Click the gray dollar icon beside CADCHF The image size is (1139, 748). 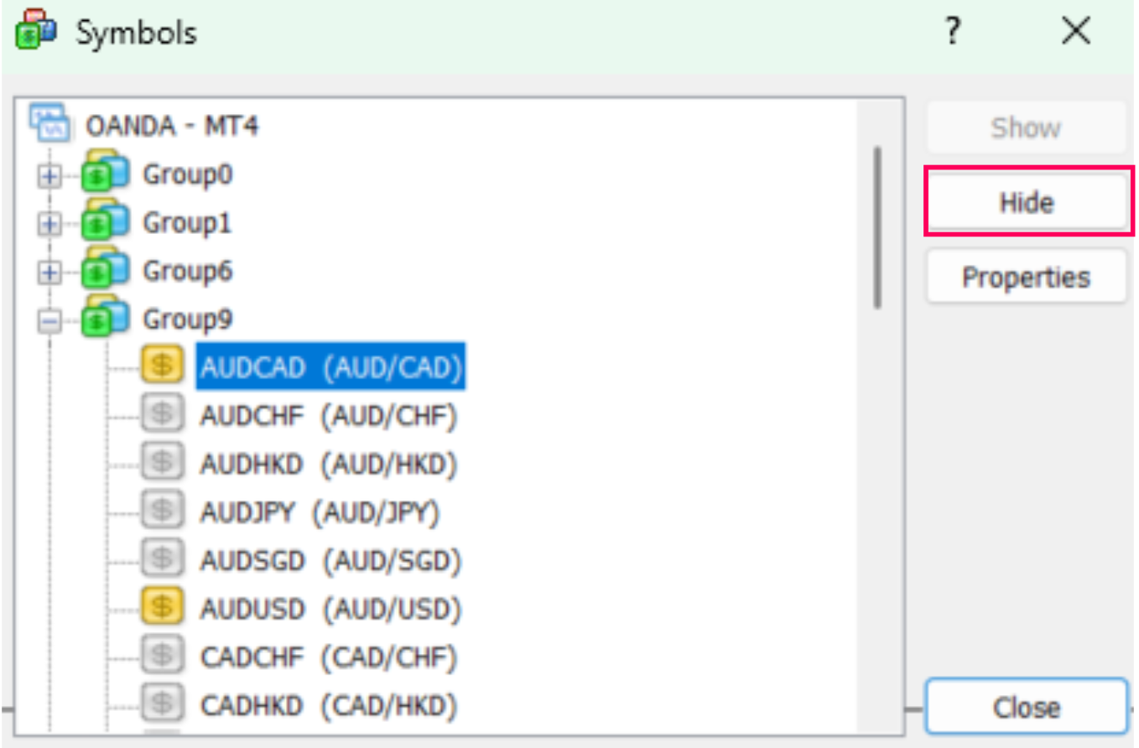162,655
